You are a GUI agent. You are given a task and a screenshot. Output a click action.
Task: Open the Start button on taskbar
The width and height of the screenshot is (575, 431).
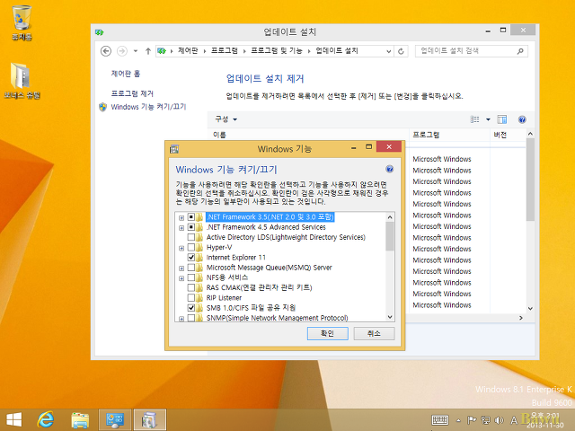tap(14, 419)
